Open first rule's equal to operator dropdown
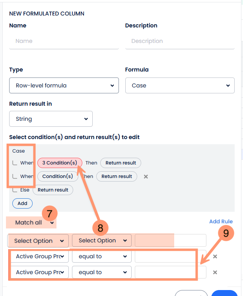Viewport: 243px width, 296px height. pos(102,257)
